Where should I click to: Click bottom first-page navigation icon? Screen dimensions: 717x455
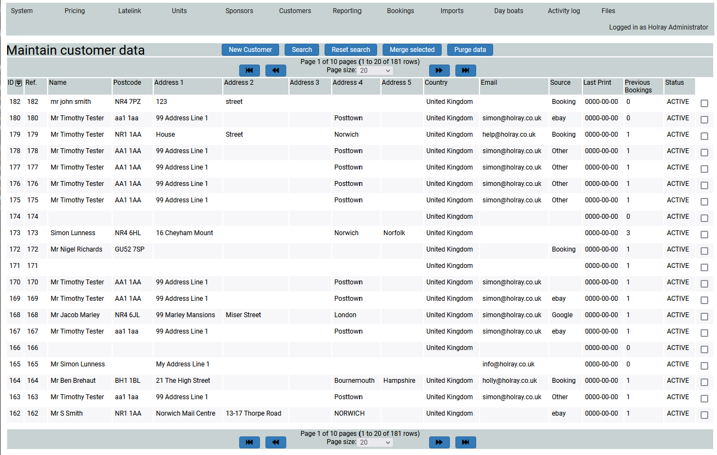click(250, 442)
